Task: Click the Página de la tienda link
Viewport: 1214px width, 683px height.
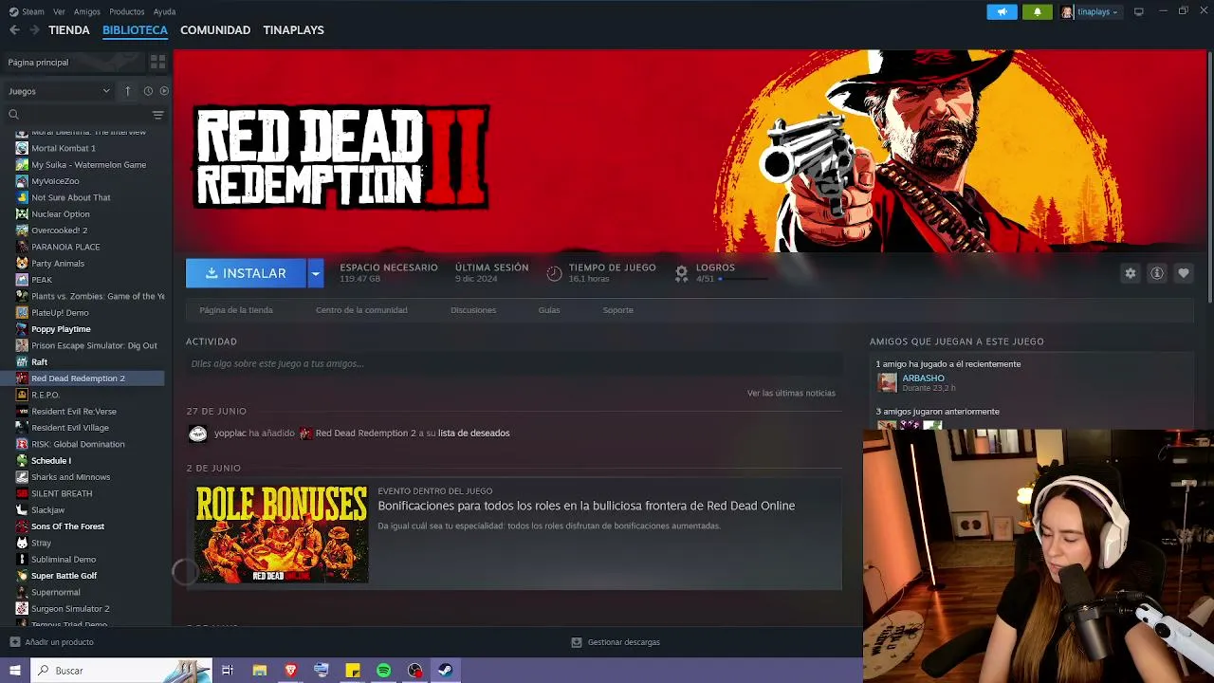Action: [236, 310]
